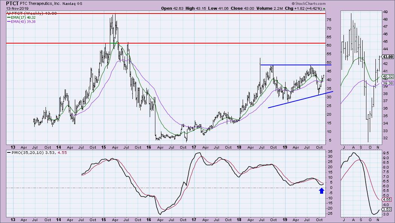Click the 40.32 EMA tag on zoom panel
395x223 pixels.
pos(388,77)
